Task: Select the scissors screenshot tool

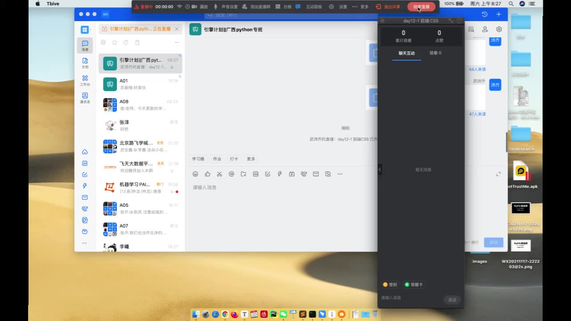Action: click(219, 174)
